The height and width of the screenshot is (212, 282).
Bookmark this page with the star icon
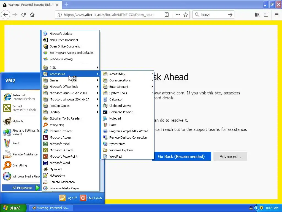(x=186, y=15)
